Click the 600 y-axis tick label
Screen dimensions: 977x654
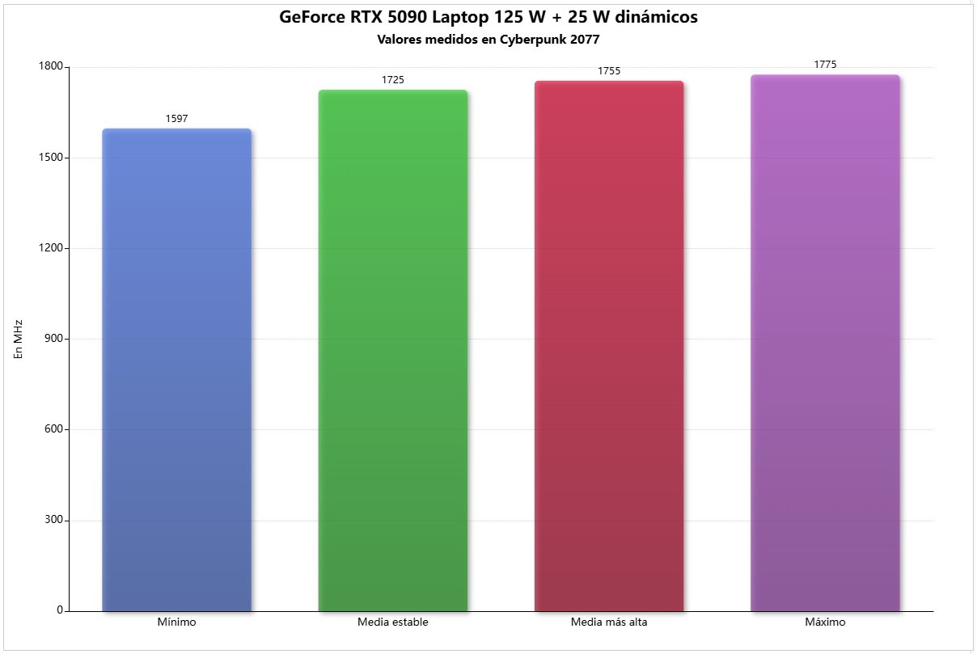click(x=55, y=429)
